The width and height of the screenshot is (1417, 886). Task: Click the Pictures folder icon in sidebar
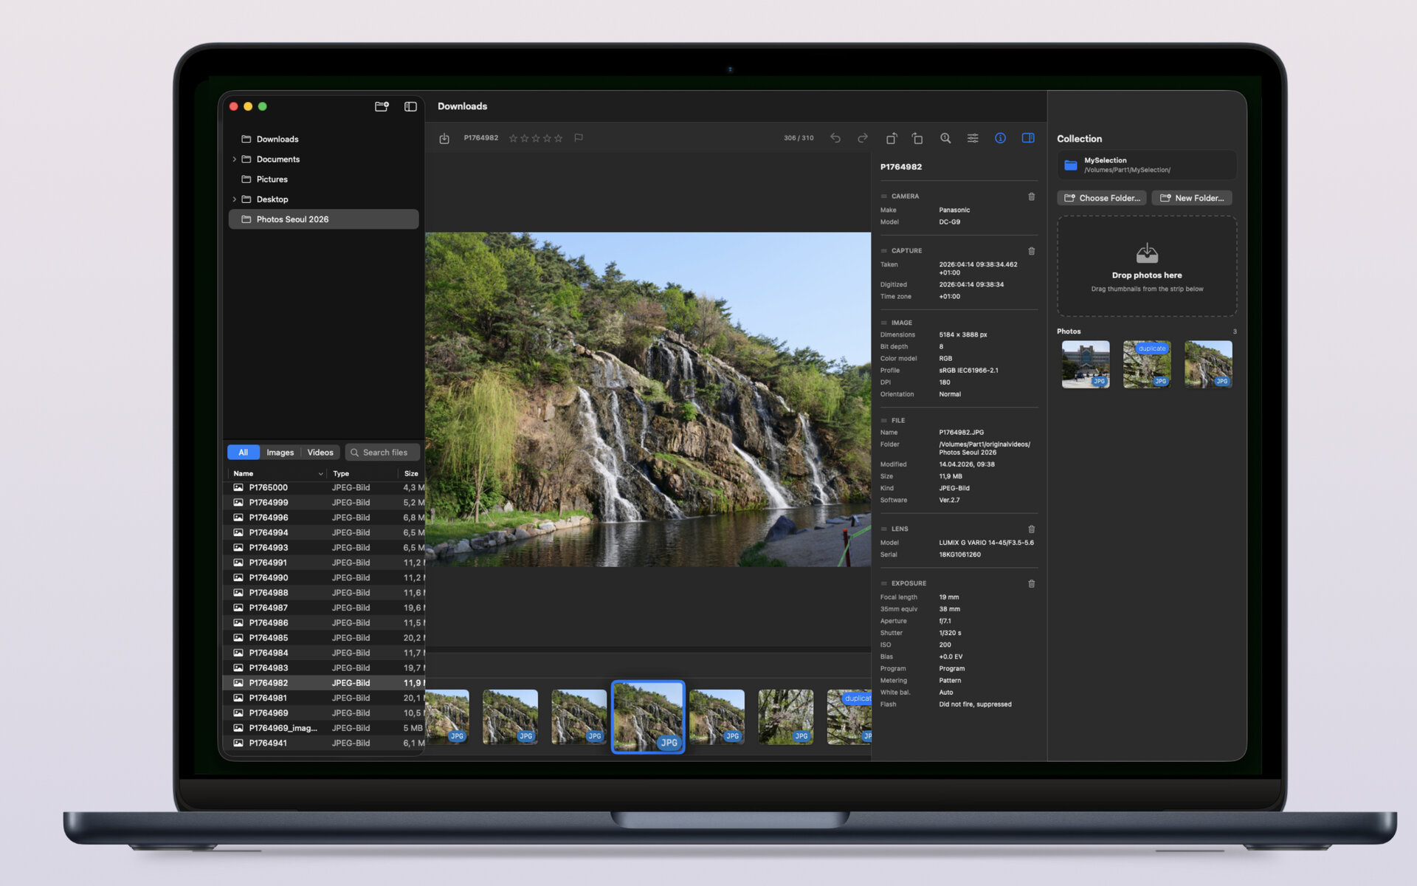pyautogui.click(x=246, y=179)
